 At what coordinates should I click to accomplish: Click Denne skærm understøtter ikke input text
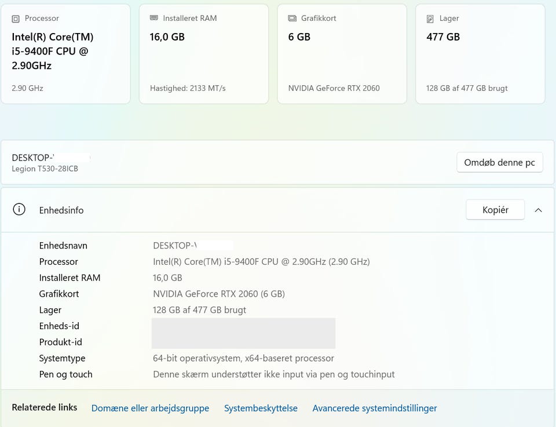click(274, 374)
